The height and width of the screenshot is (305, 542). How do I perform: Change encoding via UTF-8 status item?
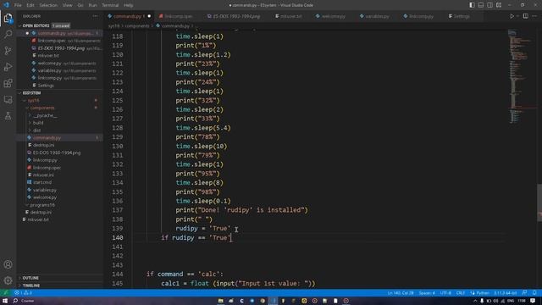pos(445,293)
